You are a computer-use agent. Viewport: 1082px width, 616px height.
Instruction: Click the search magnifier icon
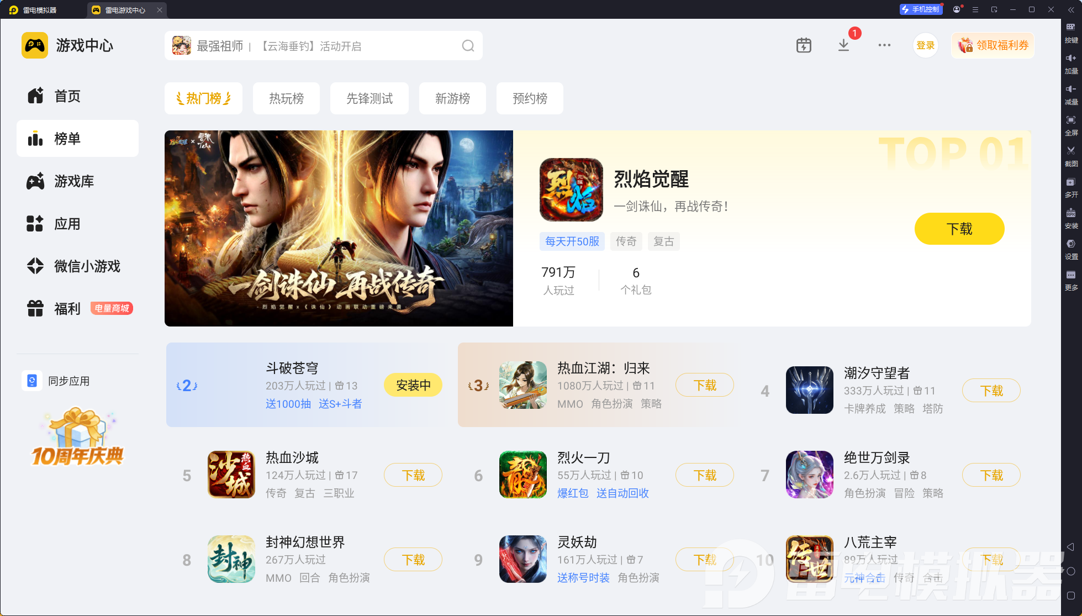(468, 46)
